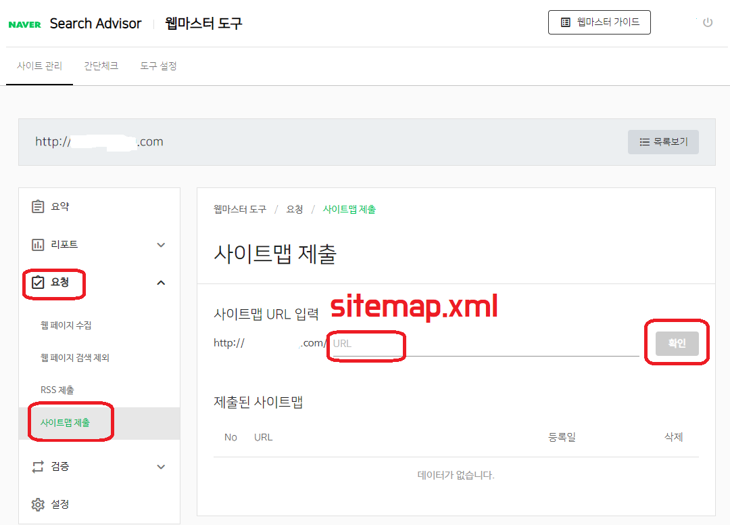Viewport: 730px width, 525px height.
Task: Open RSS 제출 menu item
Action: pyautogui.click(x=57, y=390)
